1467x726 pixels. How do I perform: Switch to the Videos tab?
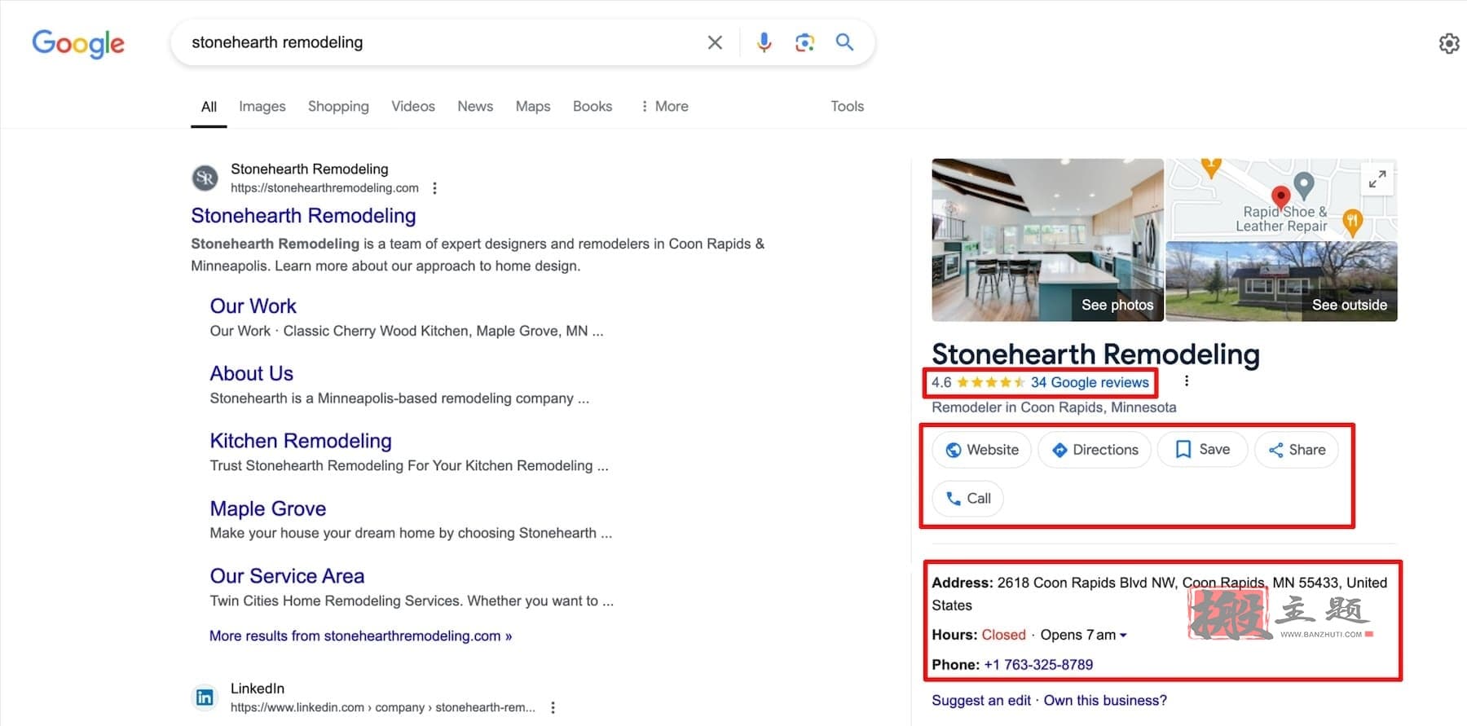coord(413,107)
